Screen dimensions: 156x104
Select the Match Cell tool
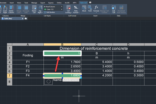tap(34, 9)
